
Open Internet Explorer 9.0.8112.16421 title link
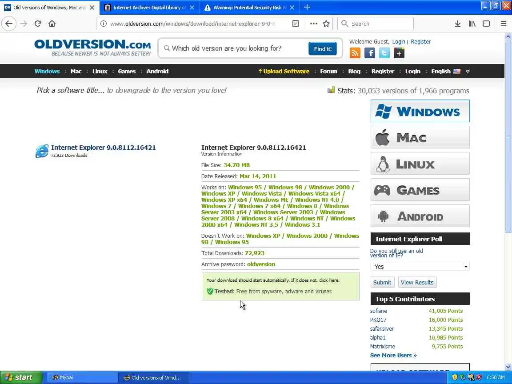103,147
